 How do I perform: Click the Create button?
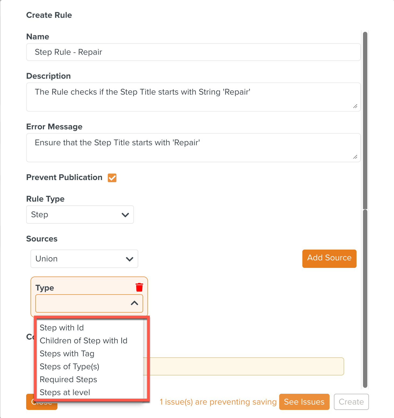point(351,402)
